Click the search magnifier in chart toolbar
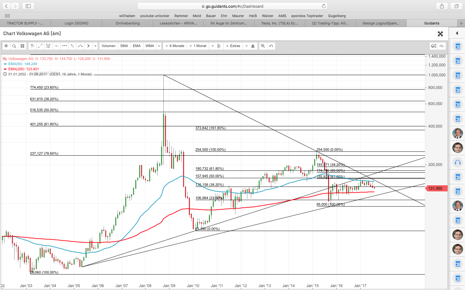This screenshot has width=465, height=290. (x=14, y=46)
